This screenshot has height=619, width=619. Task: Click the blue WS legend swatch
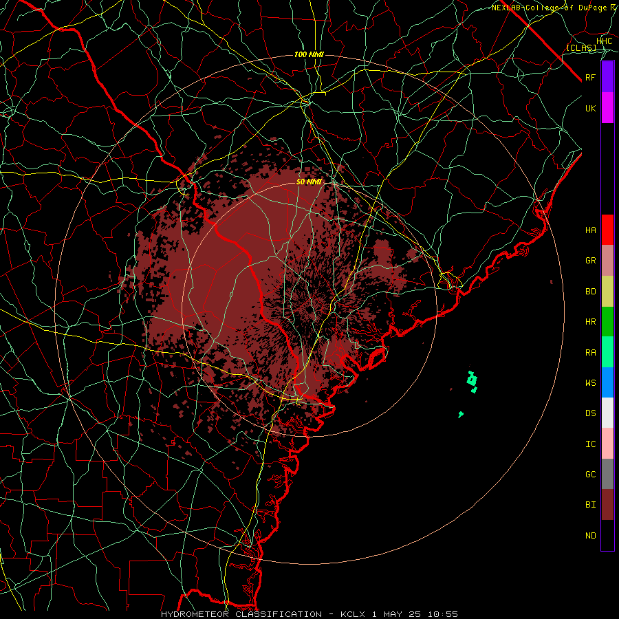tap(607, 382)
